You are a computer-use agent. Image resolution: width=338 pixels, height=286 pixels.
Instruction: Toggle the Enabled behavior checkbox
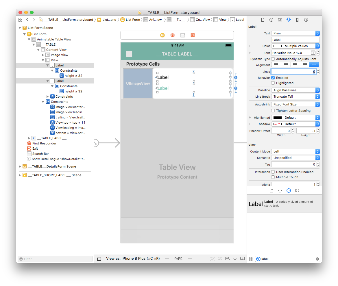[x=273, y=78]
